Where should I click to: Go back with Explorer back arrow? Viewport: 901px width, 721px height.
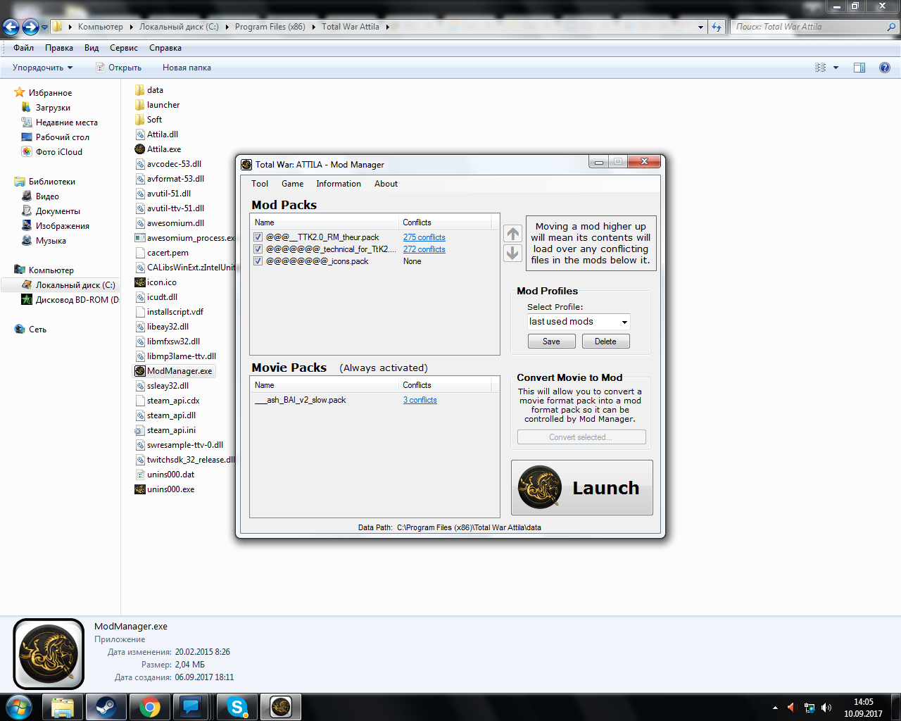pos(11,27)
